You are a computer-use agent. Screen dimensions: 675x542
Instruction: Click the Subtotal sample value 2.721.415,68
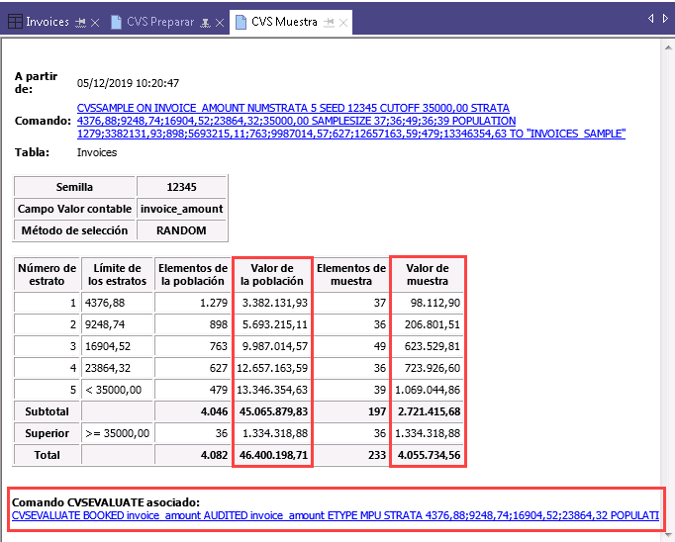(428, 411)
